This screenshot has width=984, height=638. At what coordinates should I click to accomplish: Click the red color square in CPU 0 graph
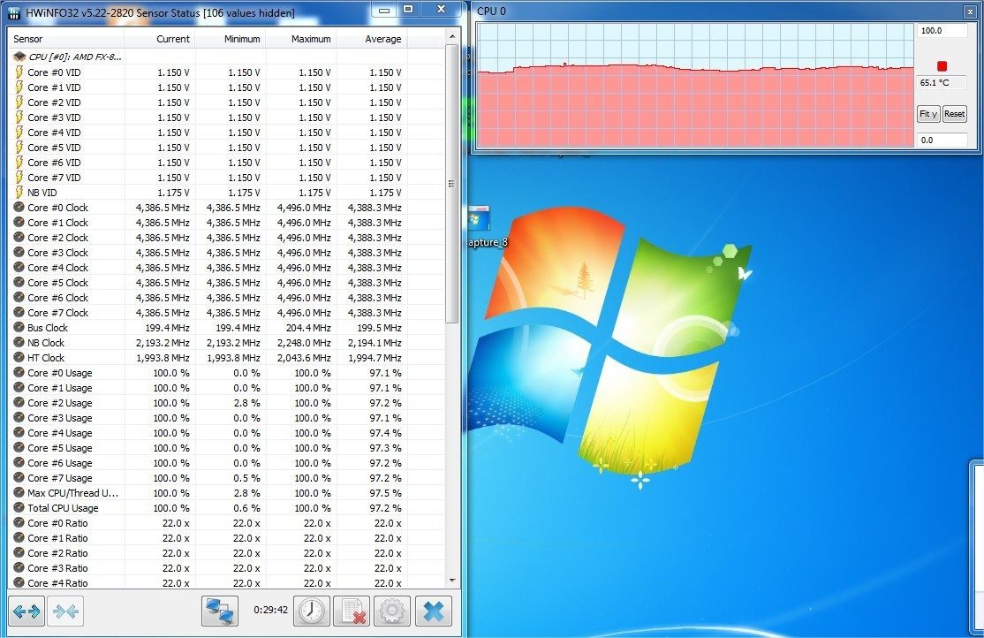[942, 66]
